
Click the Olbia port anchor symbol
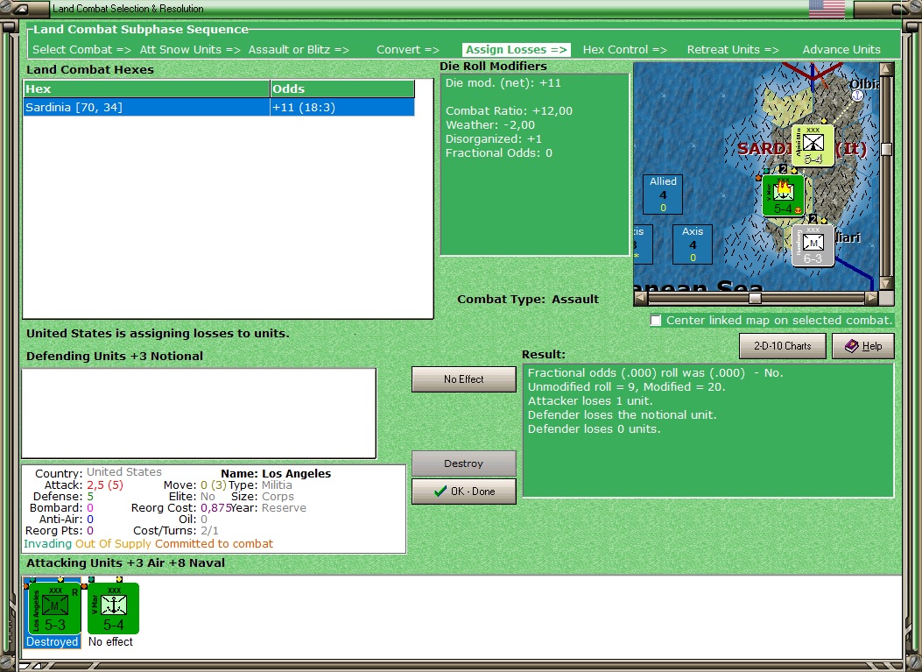tap(857, 95)
